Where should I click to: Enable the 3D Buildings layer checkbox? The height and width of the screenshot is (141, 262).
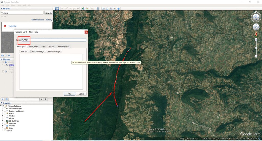5,121
